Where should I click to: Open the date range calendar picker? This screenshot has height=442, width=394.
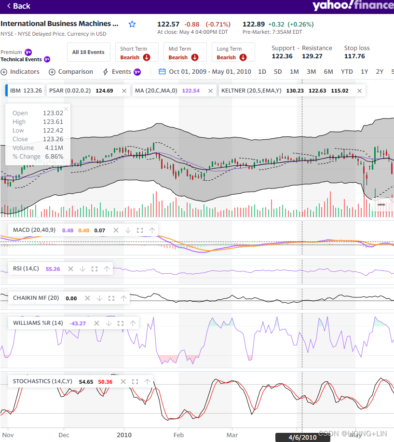click(x=162, y=72)
